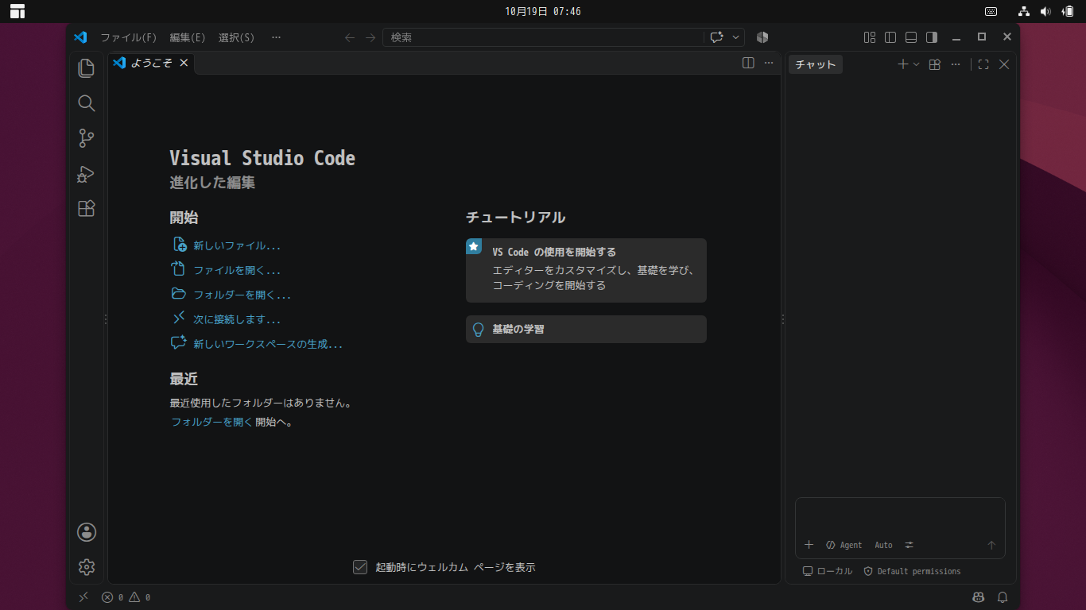Open the ファイル(F) menu
This screenshot has width=1086, height=610.
(x=128, y=37)
